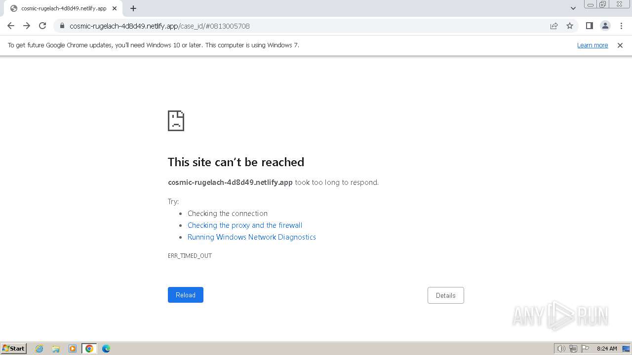The height and width of the screenshot is (355, 632).
Task: Dismiss the Chrome update notification bar
Action: (x=620, y=45)
